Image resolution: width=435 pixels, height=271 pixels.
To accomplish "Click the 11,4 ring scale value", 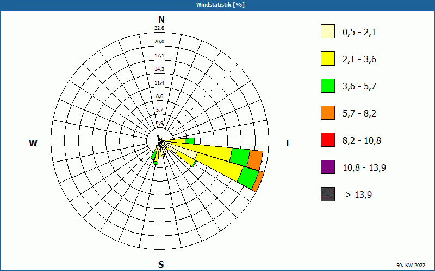I will [x=159, y=83].
